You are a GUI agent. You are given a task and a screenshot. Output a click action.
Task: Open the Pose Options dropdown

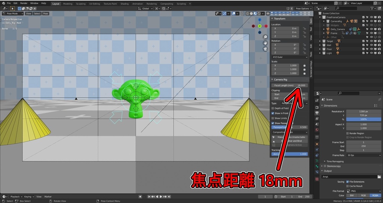pyautogui.click(x=304, y=9)
